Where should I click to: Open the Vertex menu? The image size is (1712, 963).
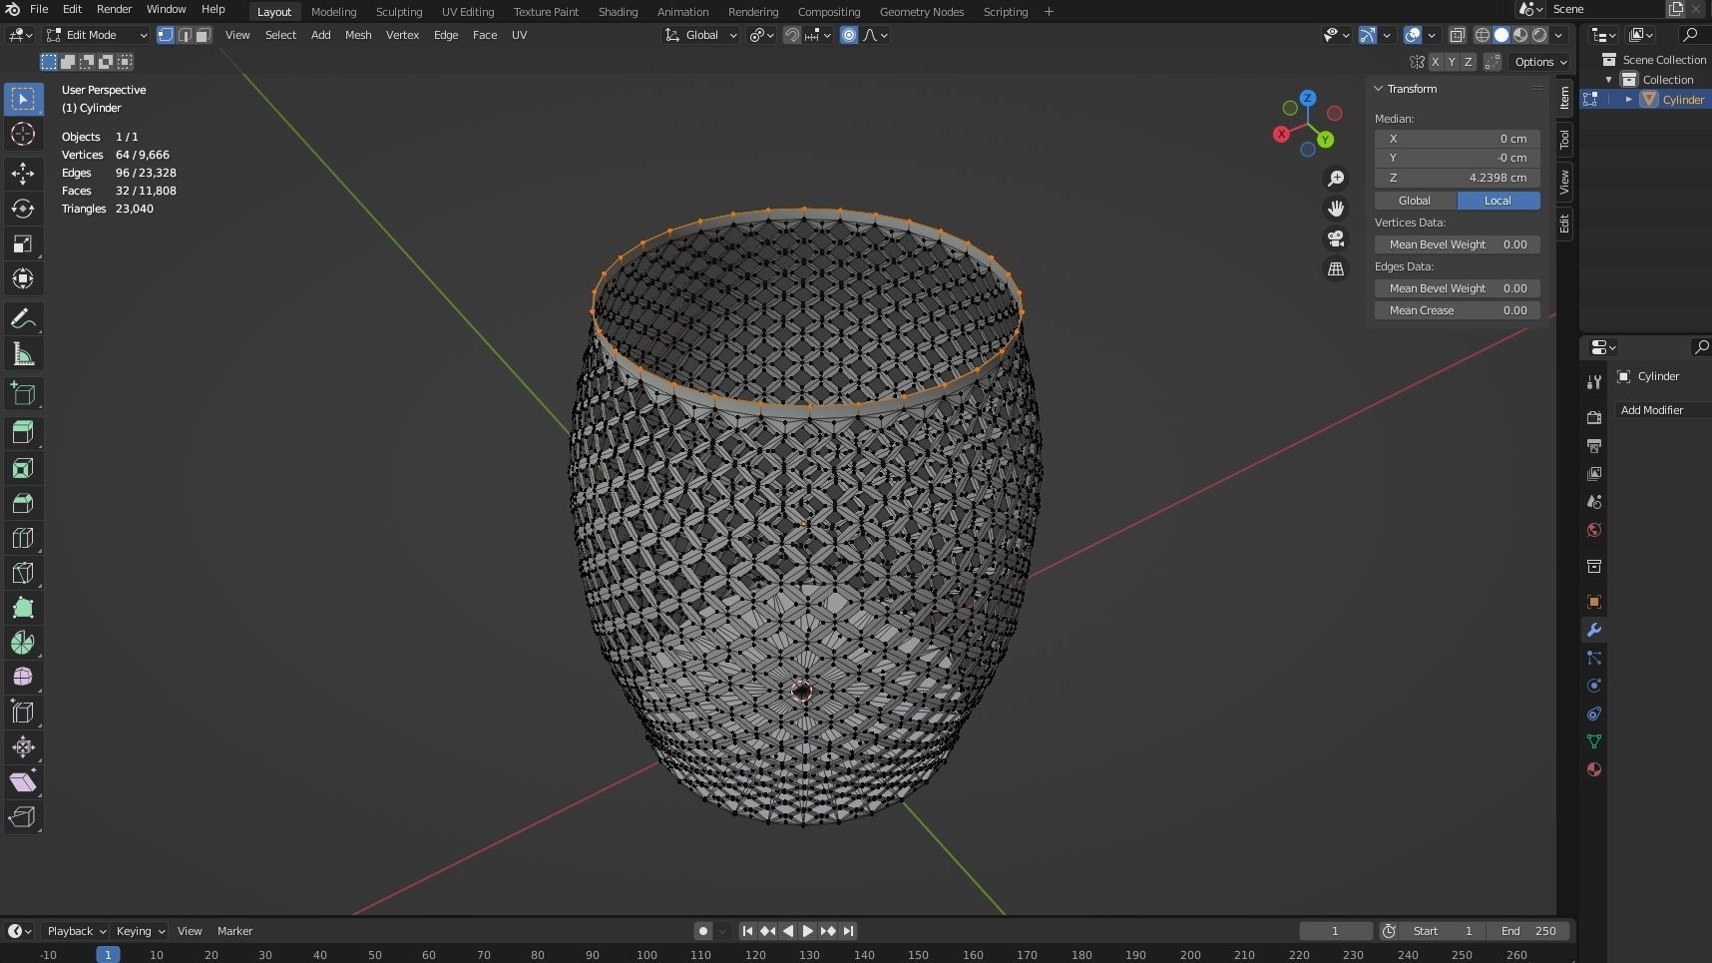(402, 35)
